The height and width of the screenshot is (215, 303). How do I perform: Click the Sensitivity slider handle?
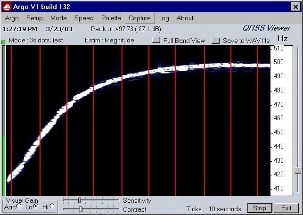point(80,200)
